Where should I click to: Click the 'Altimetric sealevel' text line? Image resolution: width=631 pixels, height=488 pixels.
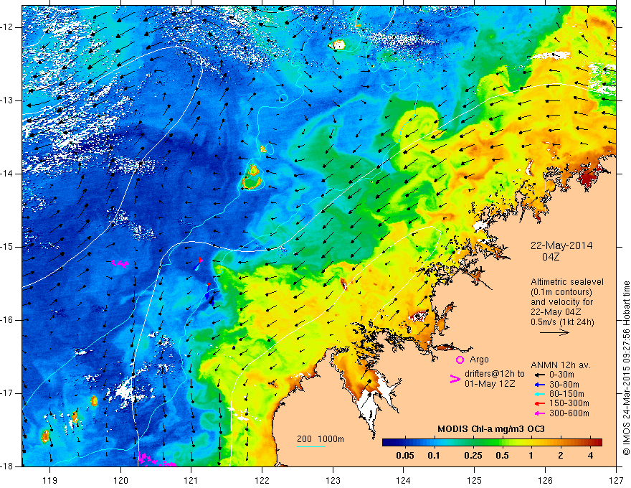tap(567, 282)
